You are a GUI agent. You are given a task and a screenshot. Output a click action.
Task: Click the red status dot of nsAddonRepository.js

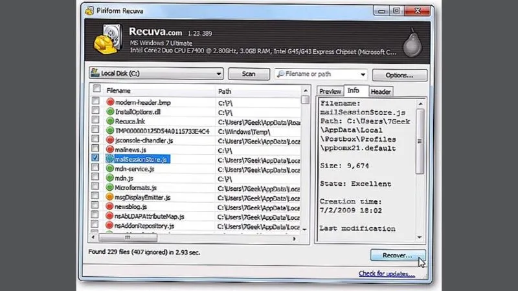tap(109, 225)
